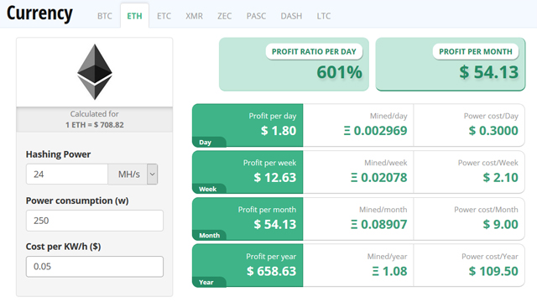
Task: Click the $ 12.63 profit per week value
Action: pyautogui.click(x=274, y=178)
